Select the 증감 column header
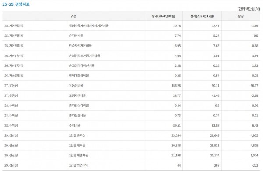Screen dimensions: 263x171 pyautogui.click(x=241, y=16)
